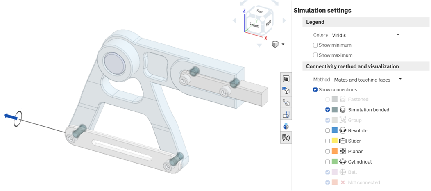Click the cube-with-grid panel icon
This screenshot has height=191, width=431.
[x=286, y=91]
